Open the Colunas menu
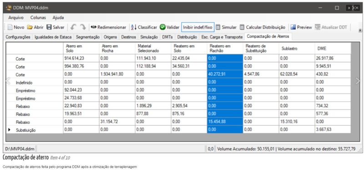 (38, 17)
